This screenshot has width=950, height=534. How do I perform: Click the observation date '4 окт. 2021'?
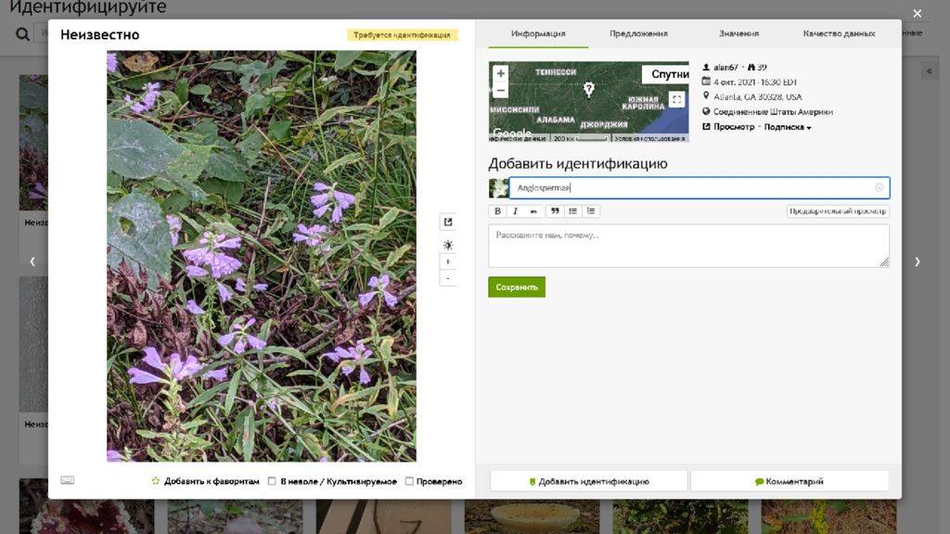coord(734,82)
